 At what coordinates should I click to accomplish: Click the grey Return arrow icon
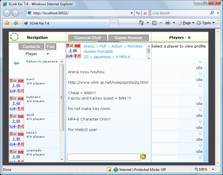pos(16,63)
